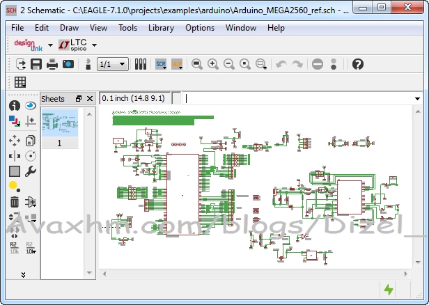
Task: Select the Move tool
Action: pyautogui.click(x=15, y=141)
